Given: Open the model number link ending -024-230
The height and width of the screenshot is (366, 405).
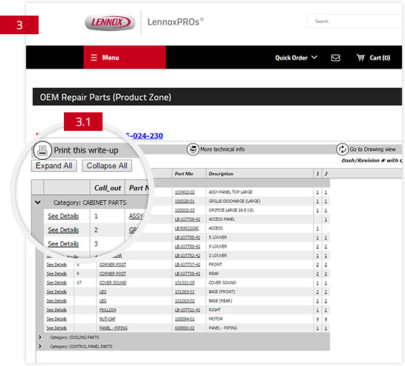Looking at the screenshot, I should point(144,135).
